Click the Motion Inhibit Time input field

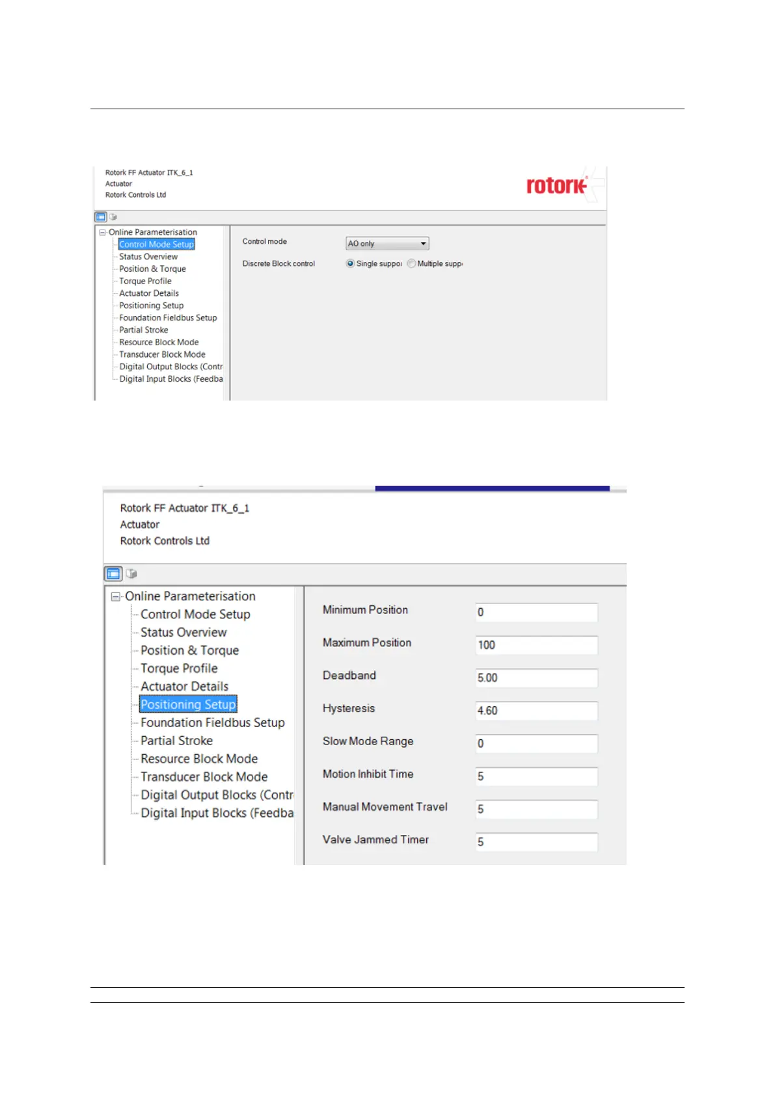pos(537,776)
